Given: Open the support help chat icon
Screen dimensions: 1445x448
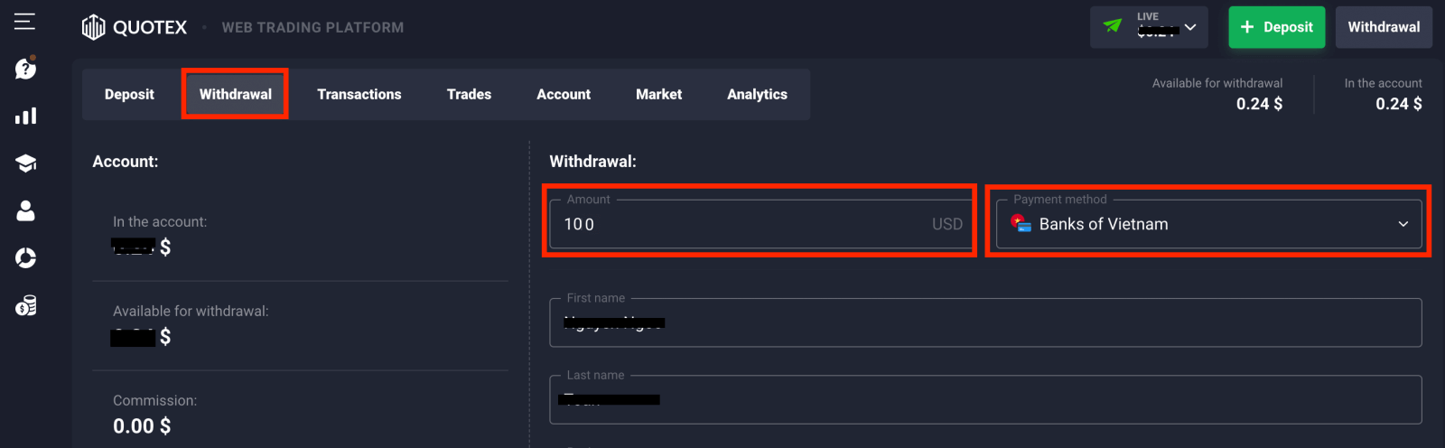Looking at the screenshot, I should pos(25,69).
